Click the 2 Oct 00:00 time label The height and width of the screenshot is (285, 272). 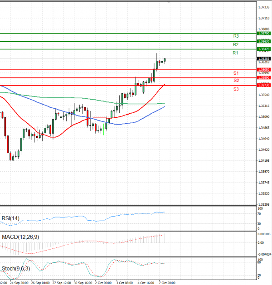pyautogui.click(x=103, y=283)
